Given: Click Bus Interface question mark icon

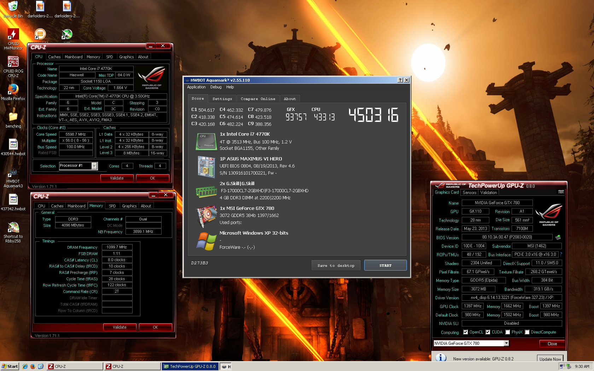Looking at the screenshot, I should point(561,254).
